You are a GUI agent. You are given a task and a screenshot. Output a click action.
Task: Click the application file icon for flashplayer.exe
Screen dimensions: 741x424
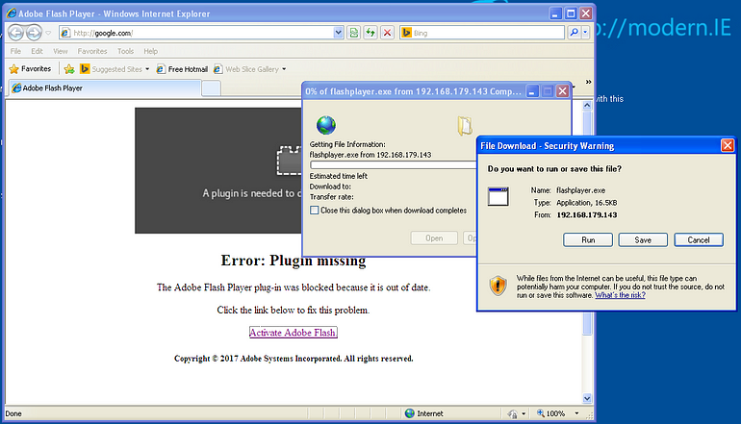498,196
